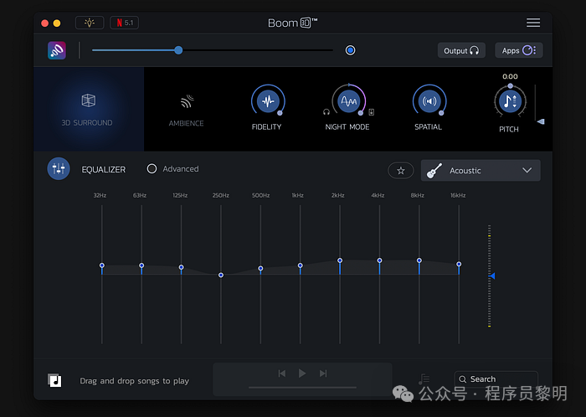This screenshot has height=417, width=586.
Task: Click the 32Hz frequency label
Action: (100, 195)
